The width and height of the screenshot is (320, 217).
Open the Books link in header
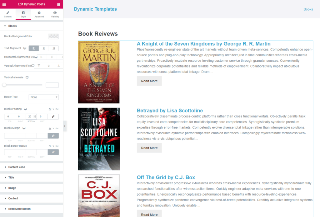tap(308, 9)
